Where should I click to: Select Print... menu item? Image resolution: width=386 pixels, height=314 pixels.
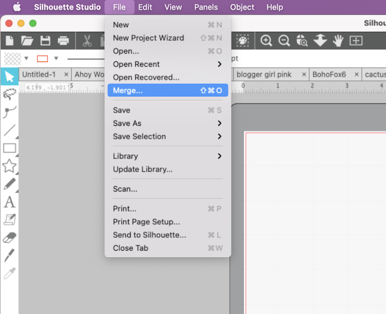tap(168, 209)
